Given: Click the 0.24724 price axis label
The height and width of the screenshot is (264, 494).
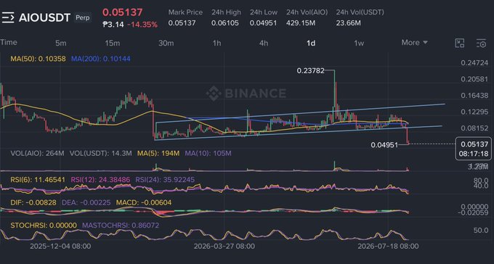Looking at the screenshot, I should pyautogui.click(x=474, y=63).
